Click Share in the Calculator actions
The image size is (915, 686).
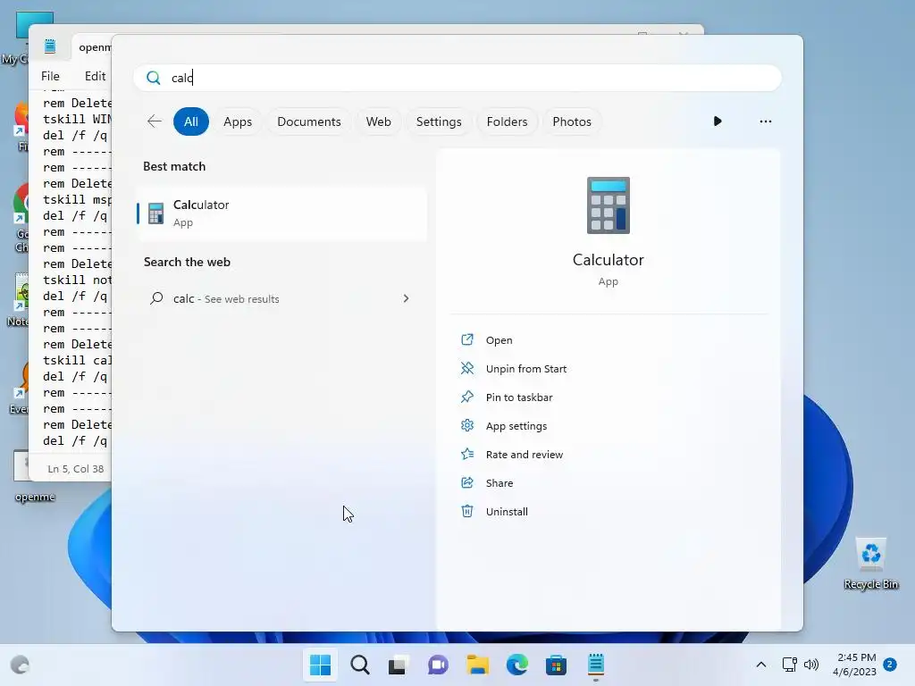499,483
